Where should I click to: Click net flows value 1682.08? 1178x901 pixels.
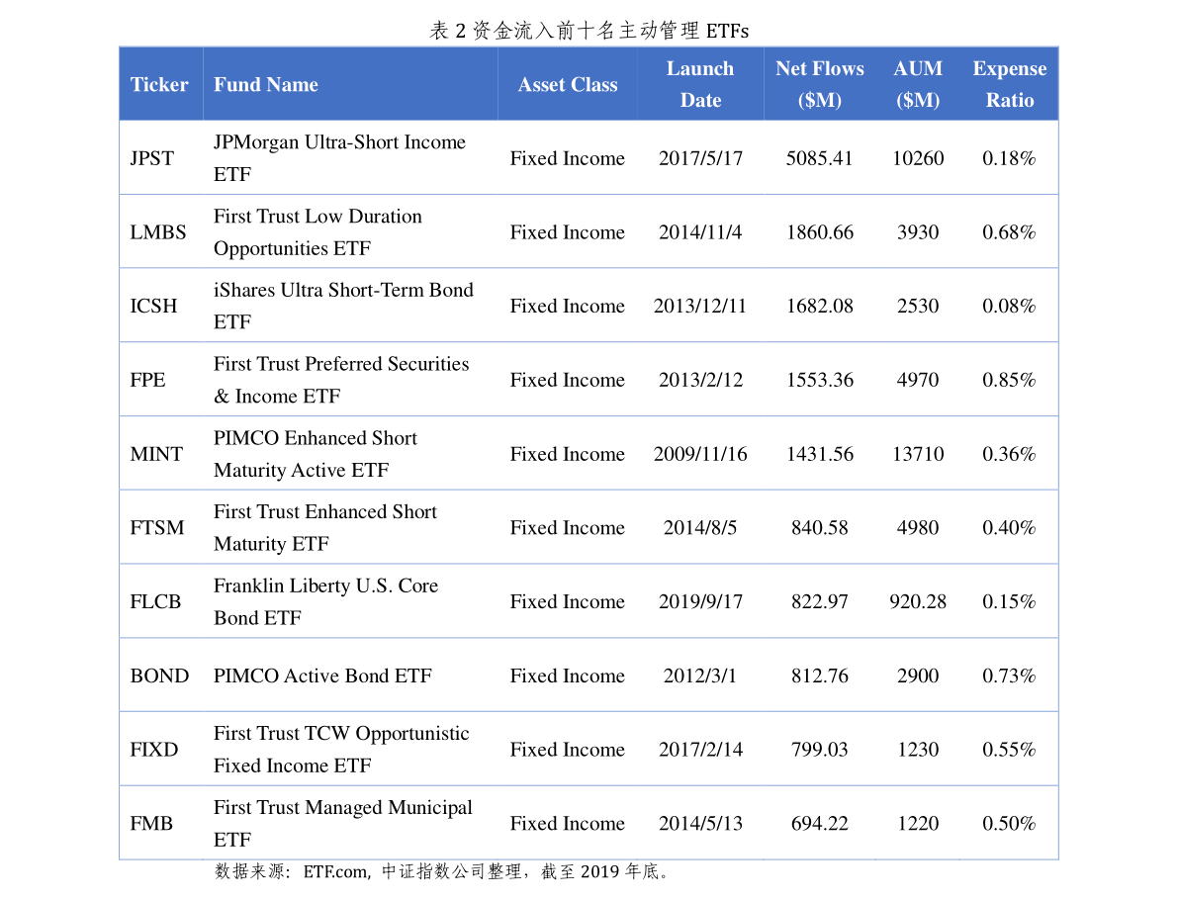(x=820, y=306)
